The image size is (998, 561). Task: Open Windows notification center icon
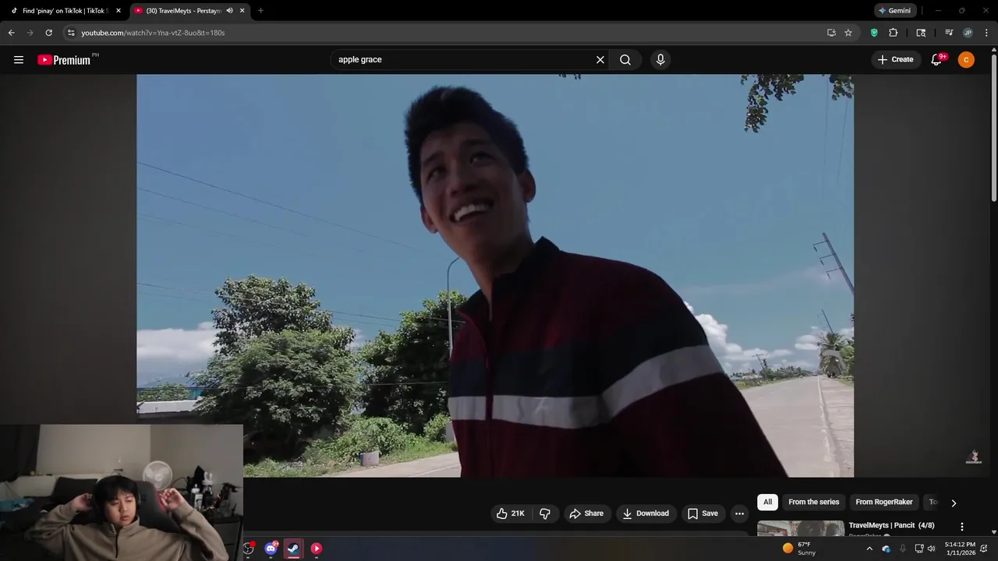[985, 549]
